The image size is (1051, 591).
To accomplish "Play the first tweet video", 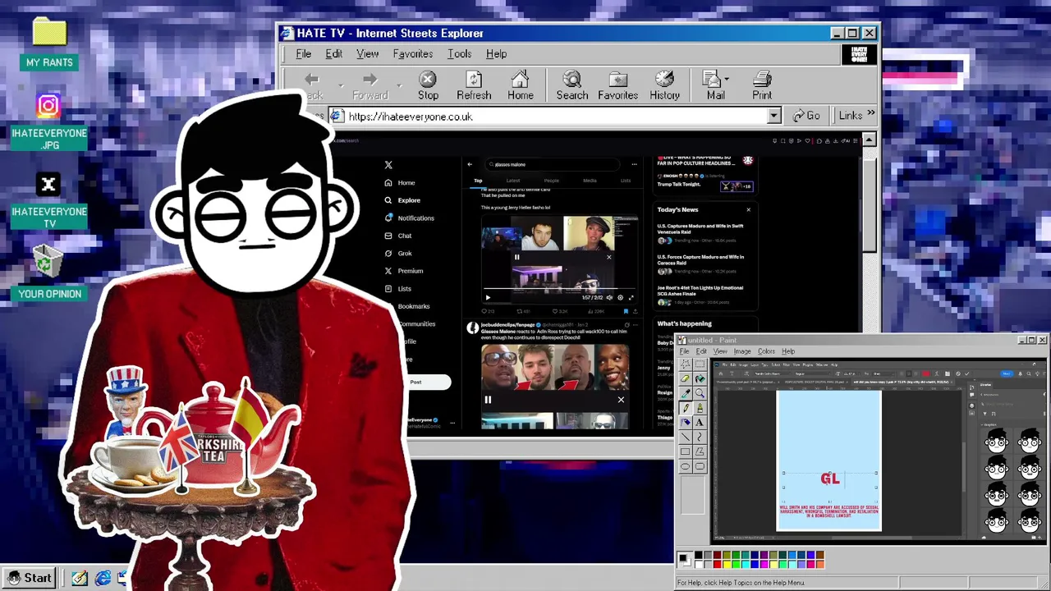I will [x=488, y=297].
